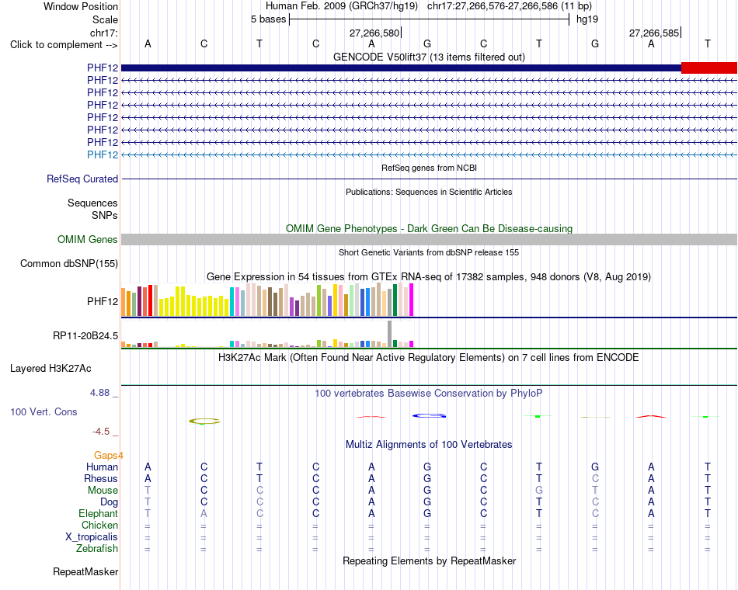This screenshot has width=738, height=590.
Task: Click the hg19 text beside the scale bar
Action: pos(587,19)
